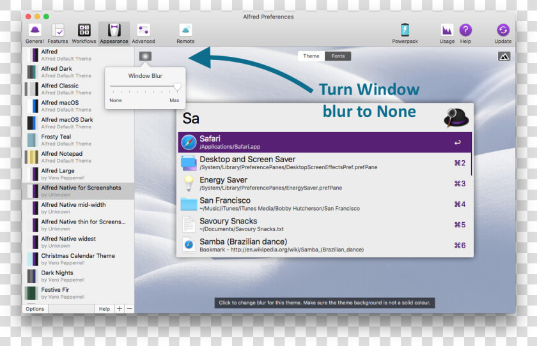Click the Energy Saver light bulb icon

189,183
